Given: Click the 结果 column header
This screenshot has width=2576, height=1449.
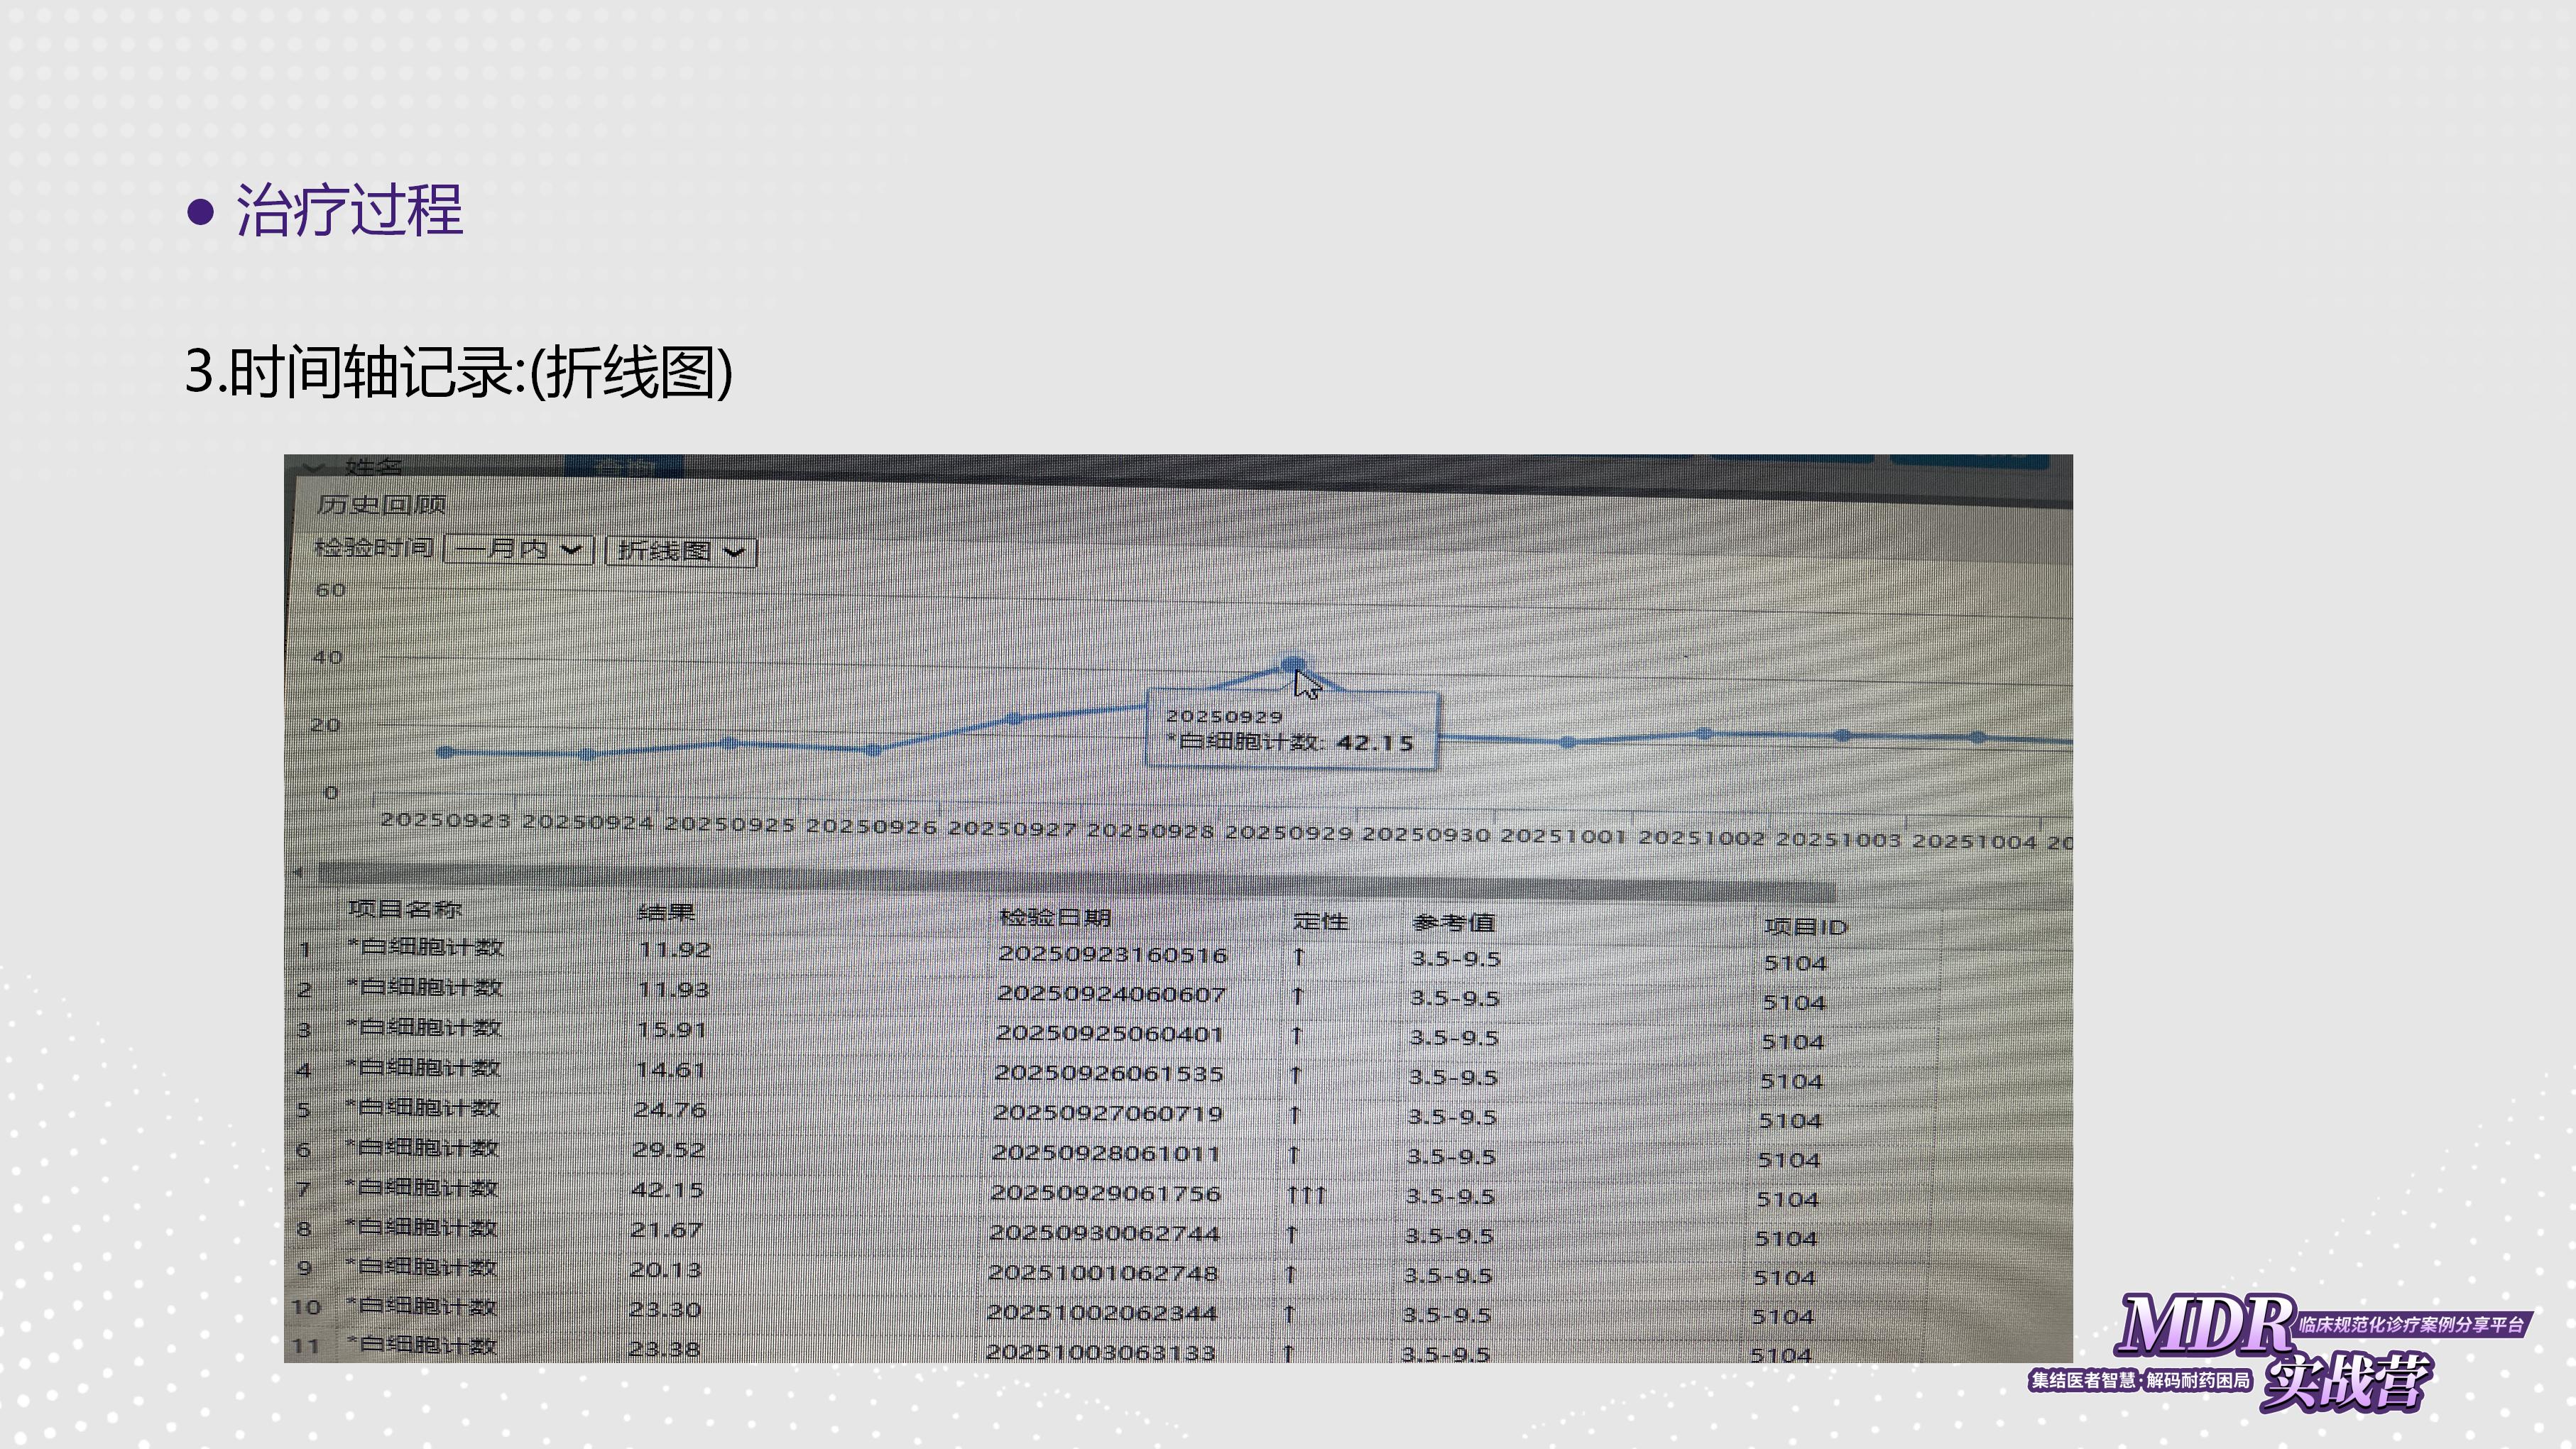Looking at the screenshot, I should (x=666, y=912).
